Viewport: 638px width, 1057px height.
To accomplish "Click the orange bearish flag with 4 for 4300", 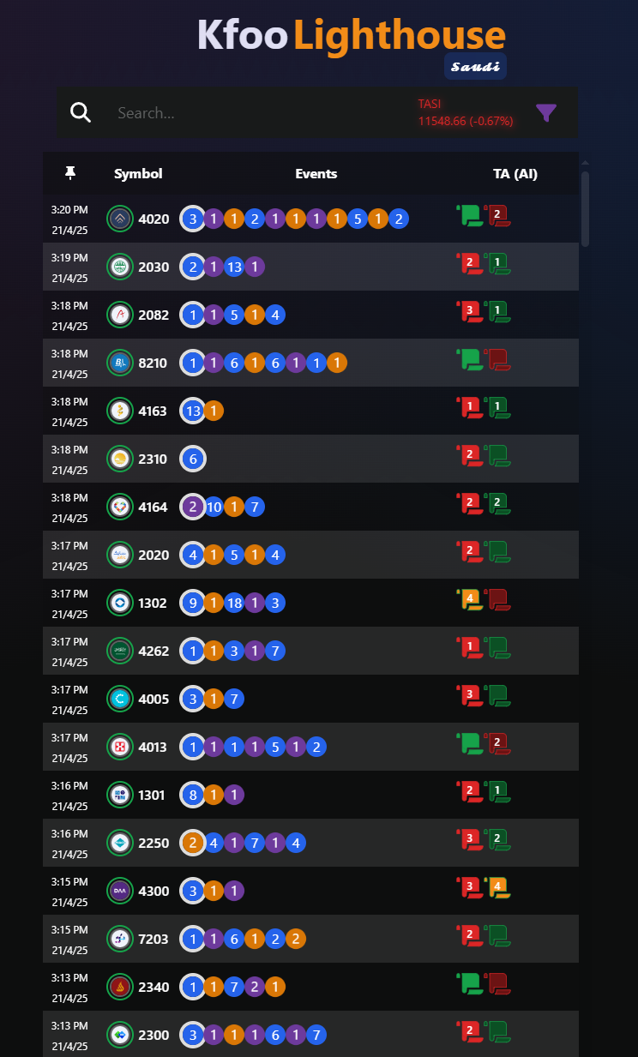I will pyautogui.click(x=498, y=887).
